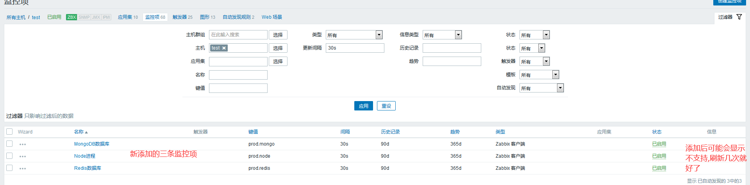The height and width of the screenshot is (185, 750).
Task: Click the 应用 apply button
Action: point(363,106)
